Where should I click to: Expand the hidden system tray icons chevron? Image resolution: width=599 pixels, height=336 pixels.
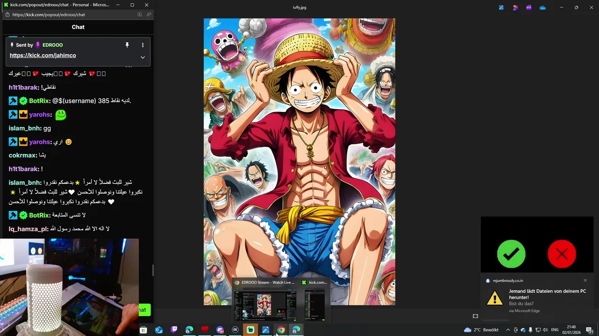tap(508, 330)
